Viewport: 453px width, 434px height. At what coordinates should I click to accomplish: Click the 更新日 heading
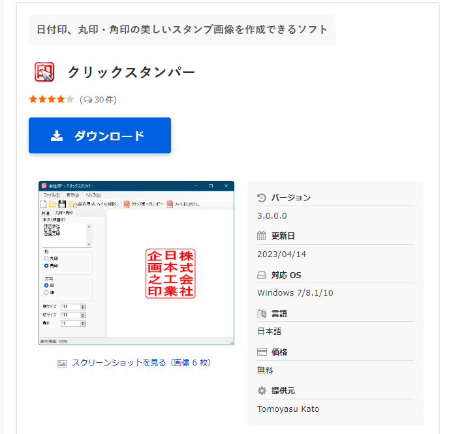[x=283, y=236]
